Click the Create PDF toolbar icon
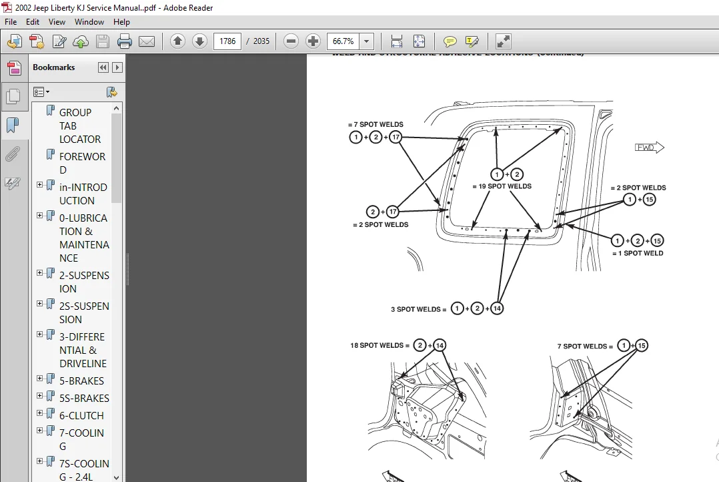 pyautogui.click(x=37, y=41)
